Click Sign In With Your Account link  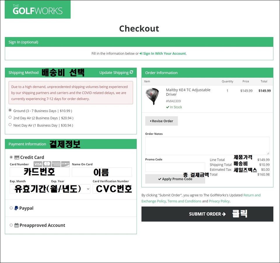tap(164, 54)
